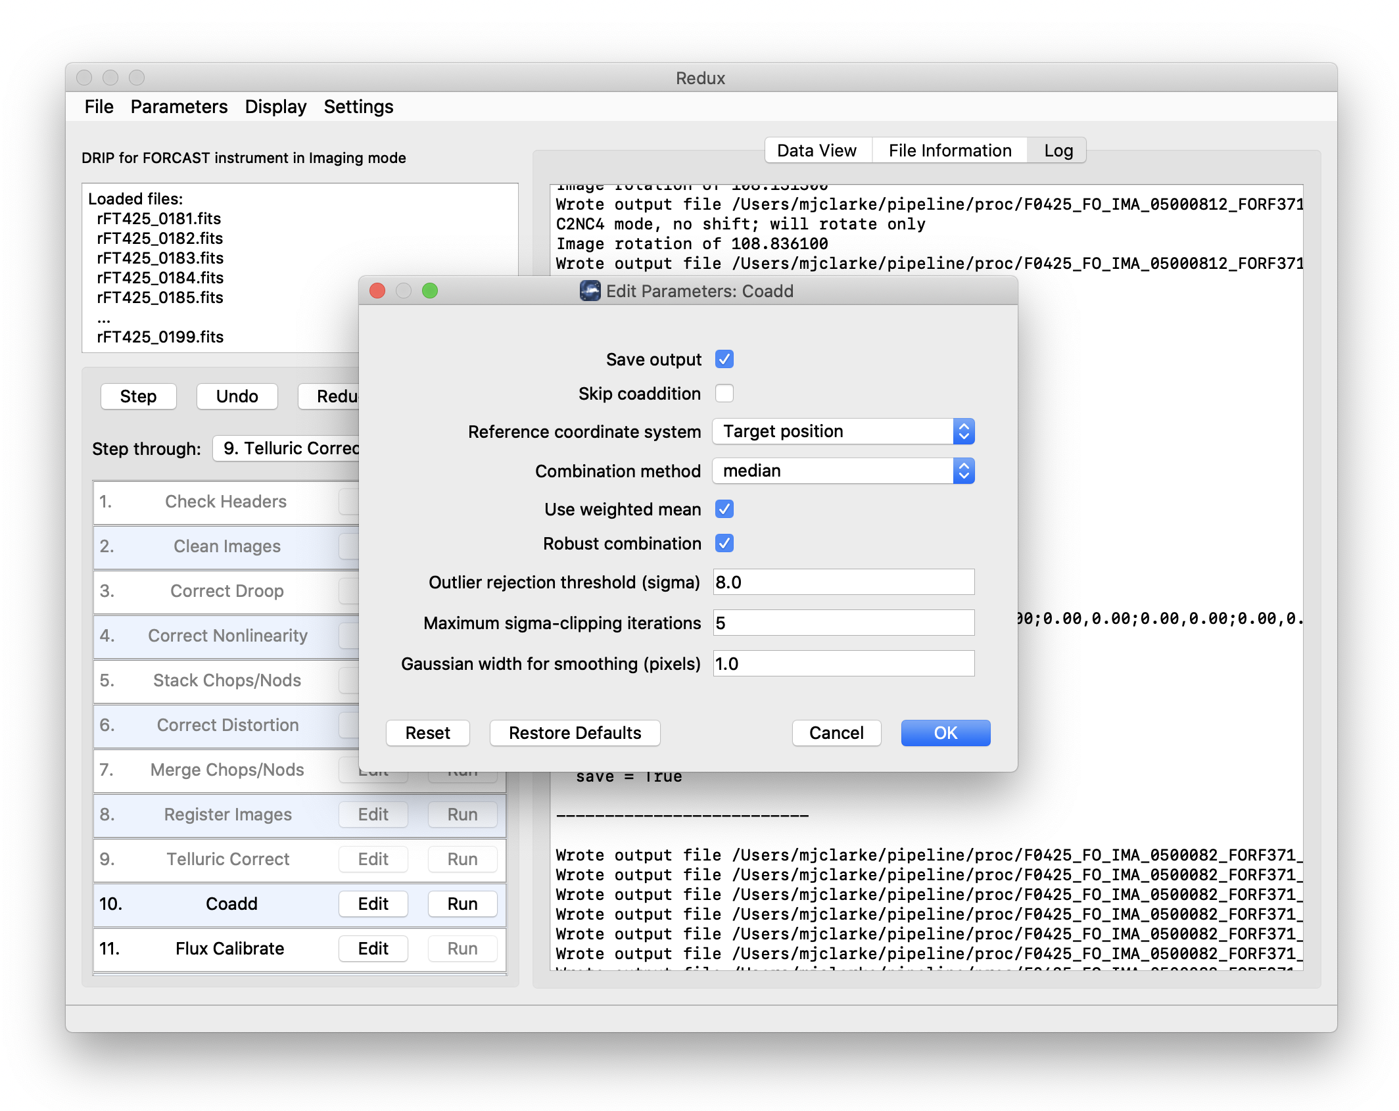Click Restore Defaults
This screenshot has height=1111, width=1399.
click(574, 732)
